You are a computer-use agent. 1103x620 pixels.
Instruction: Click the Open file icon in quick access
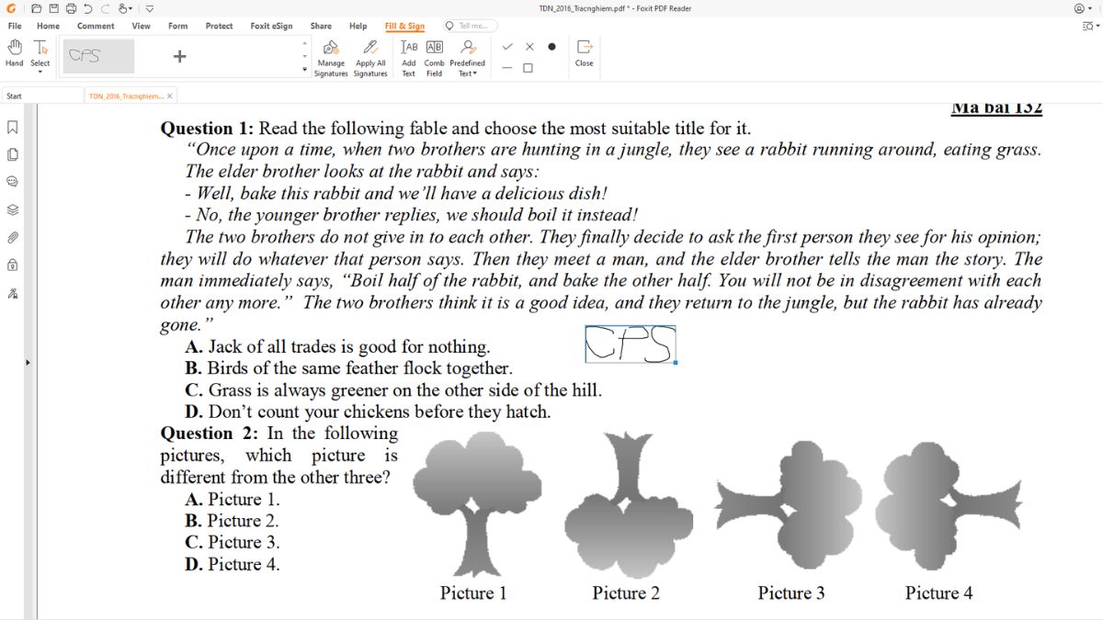click(x=37, y=8)
